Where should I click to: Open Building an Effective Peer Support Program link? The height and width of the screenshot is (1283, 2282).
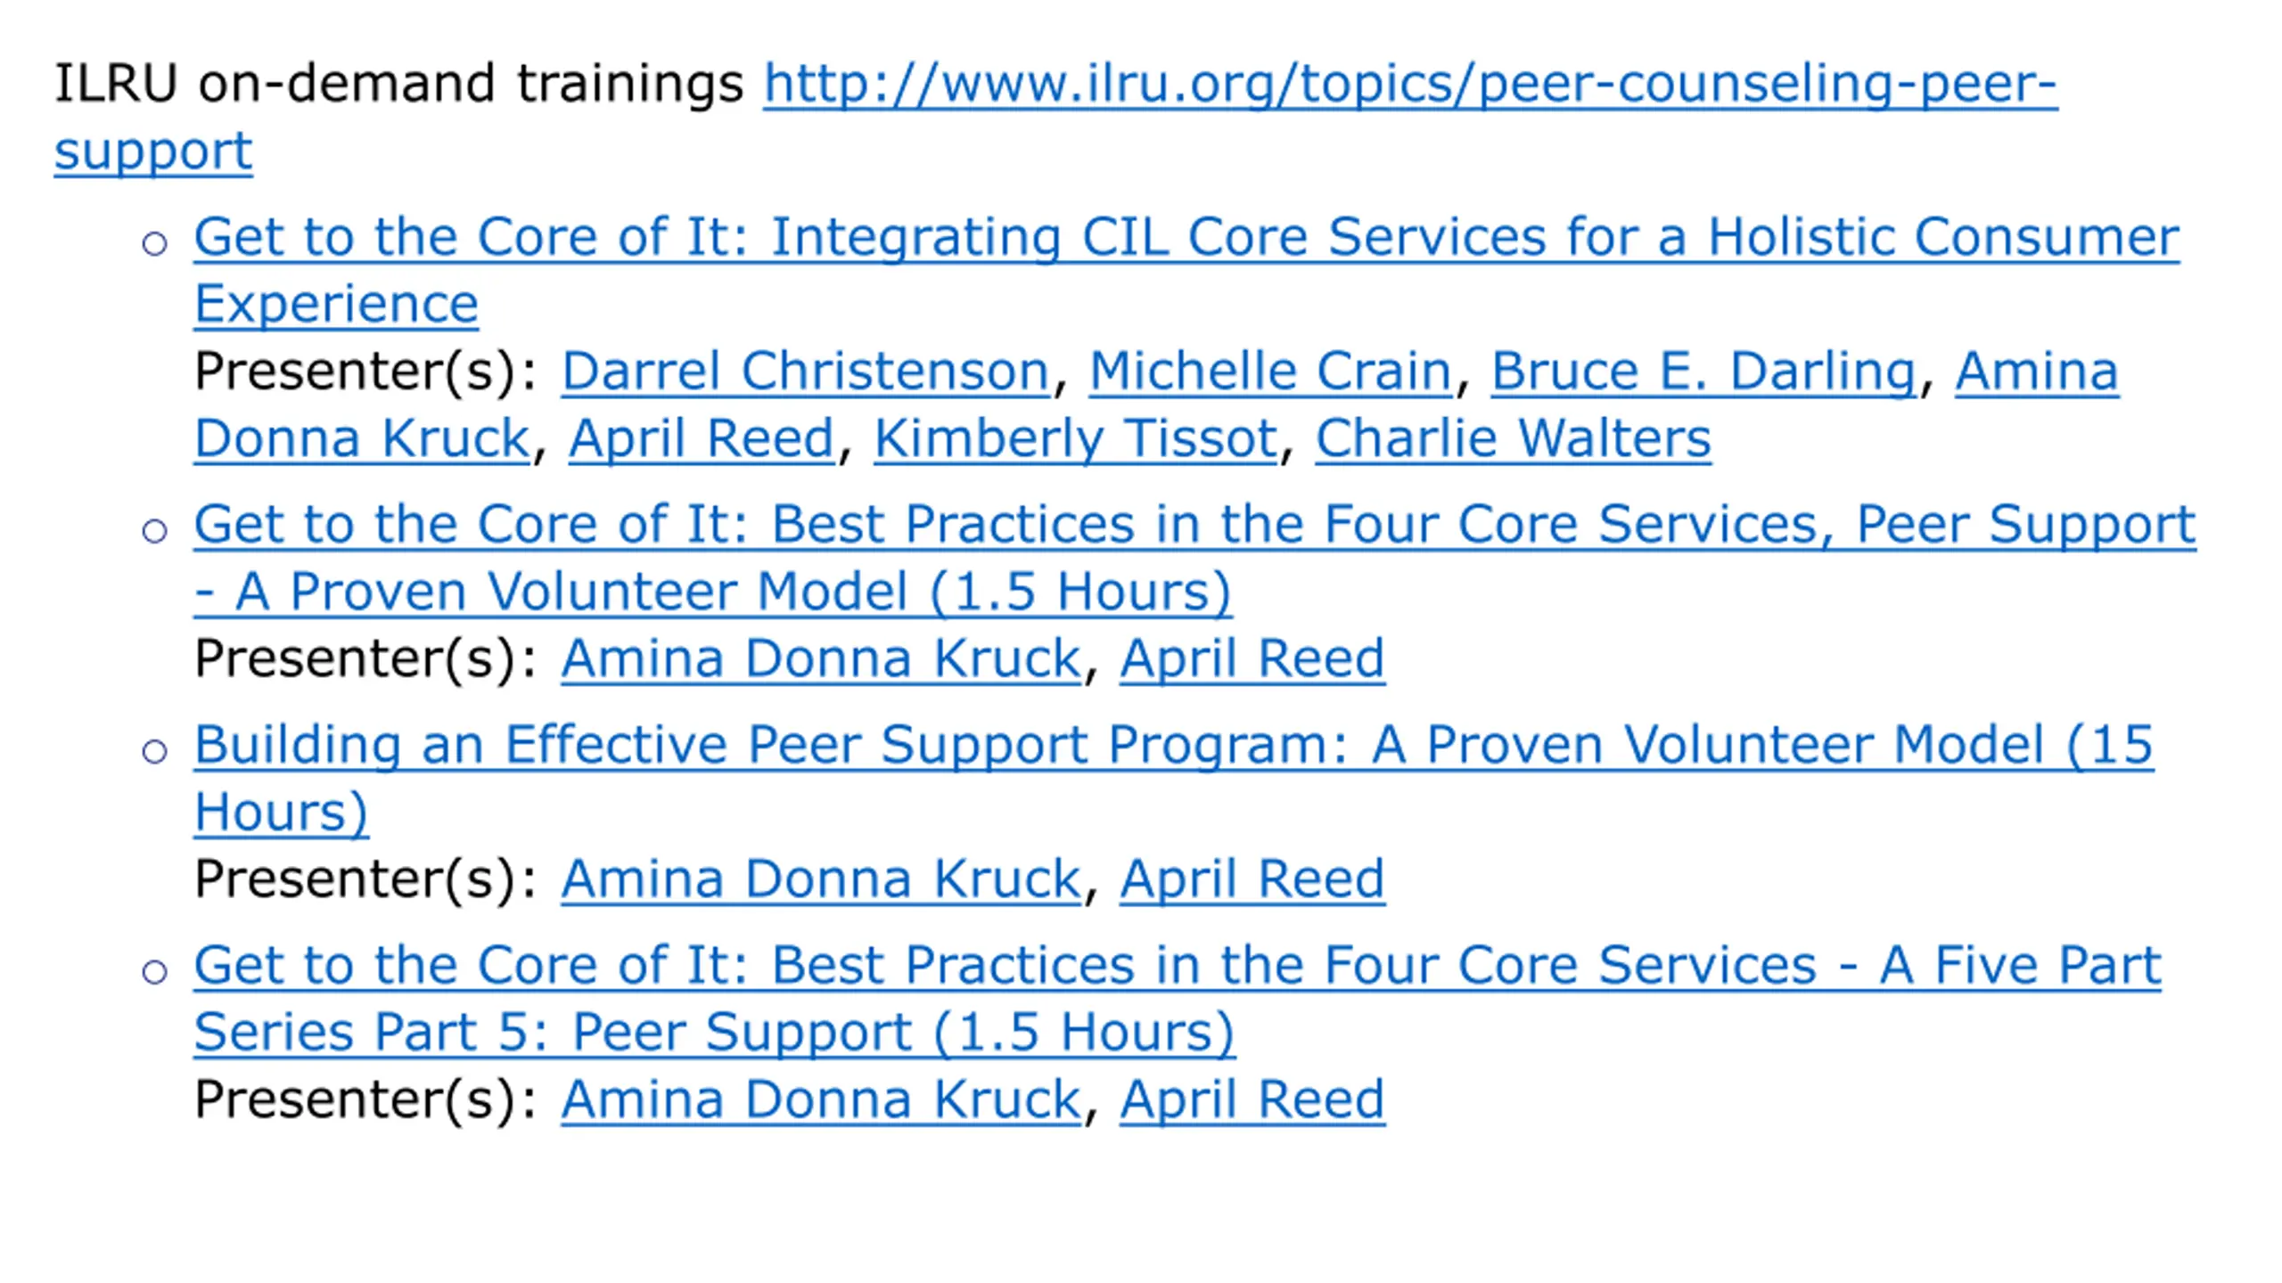(1174, 745)
